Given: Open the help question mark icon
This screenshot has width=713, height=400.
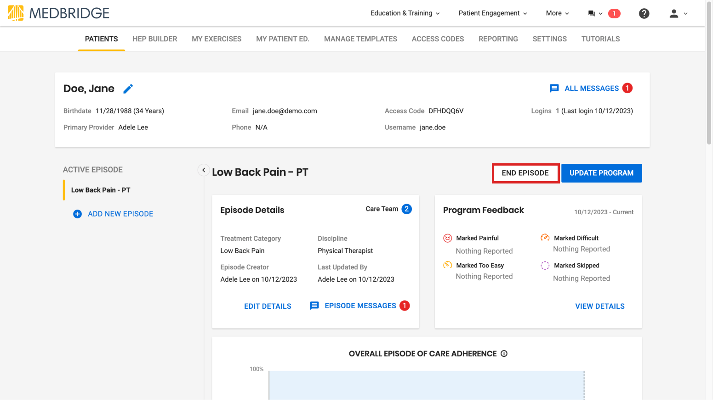Looking at the screenshot, I should tap(644, 13).
